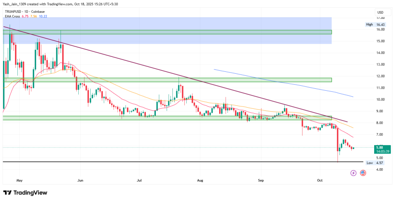Click the Oct label on time axis
Image resolution: width=395 pixels, height=201 pixels.
coord(320,180)
